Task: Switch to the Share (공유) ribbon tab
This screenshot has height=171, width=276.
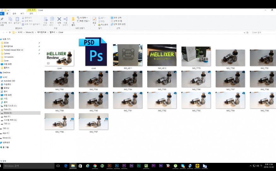Action: pyautogui.click(x=14, y=13)
